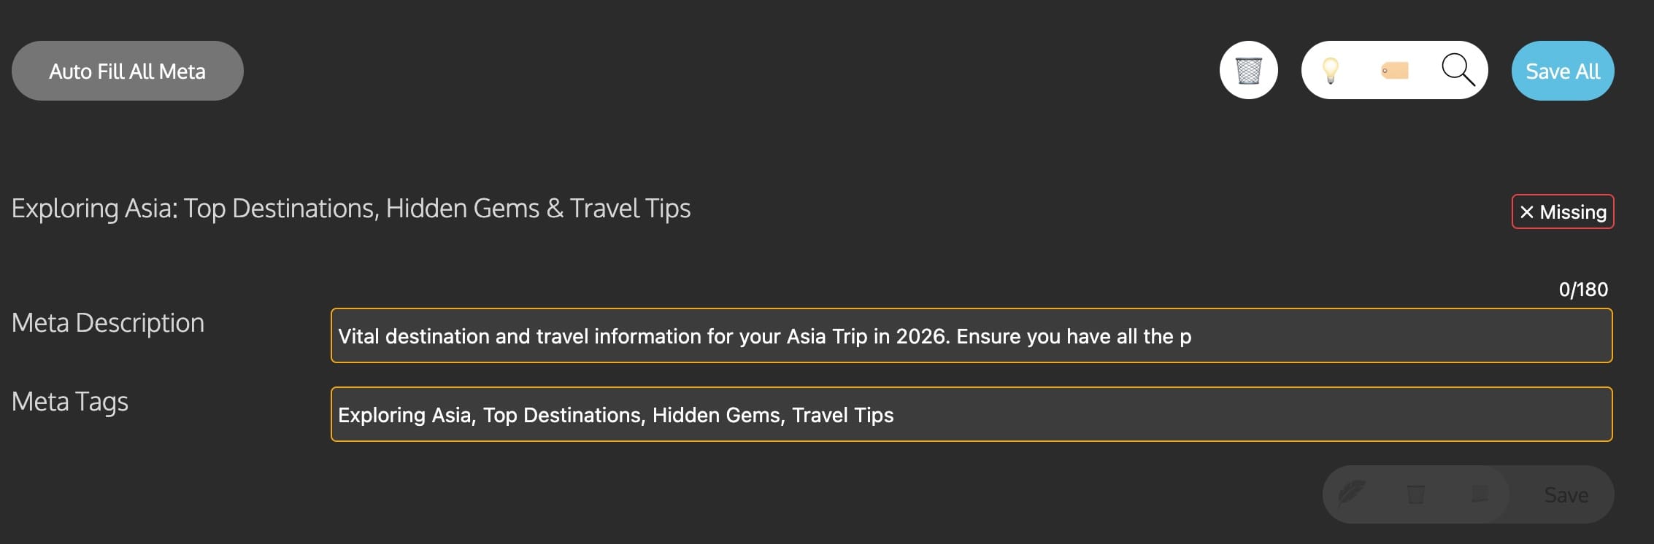Viewport: 1654px width, 544px height.
Task: Click inside the Meta Tags input field
Action: (971, 413)
